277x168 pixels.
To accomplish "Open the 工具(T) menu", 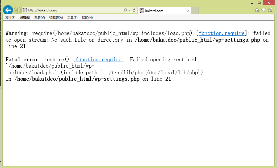I will [72, 18].
